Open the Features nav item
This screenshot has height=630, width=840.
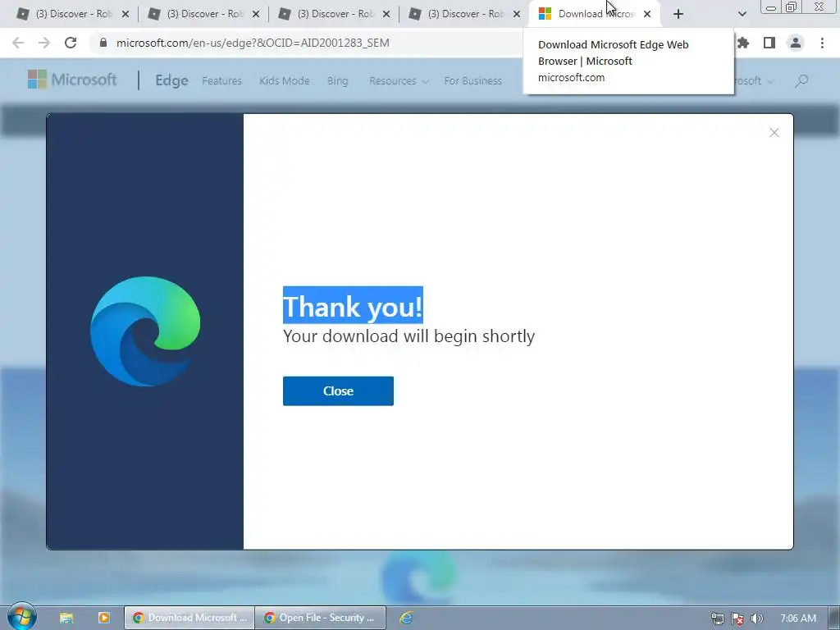pos(221,81)
